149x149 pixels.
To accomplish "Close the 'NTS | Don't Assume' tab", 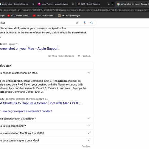I will tap(112, 4).
